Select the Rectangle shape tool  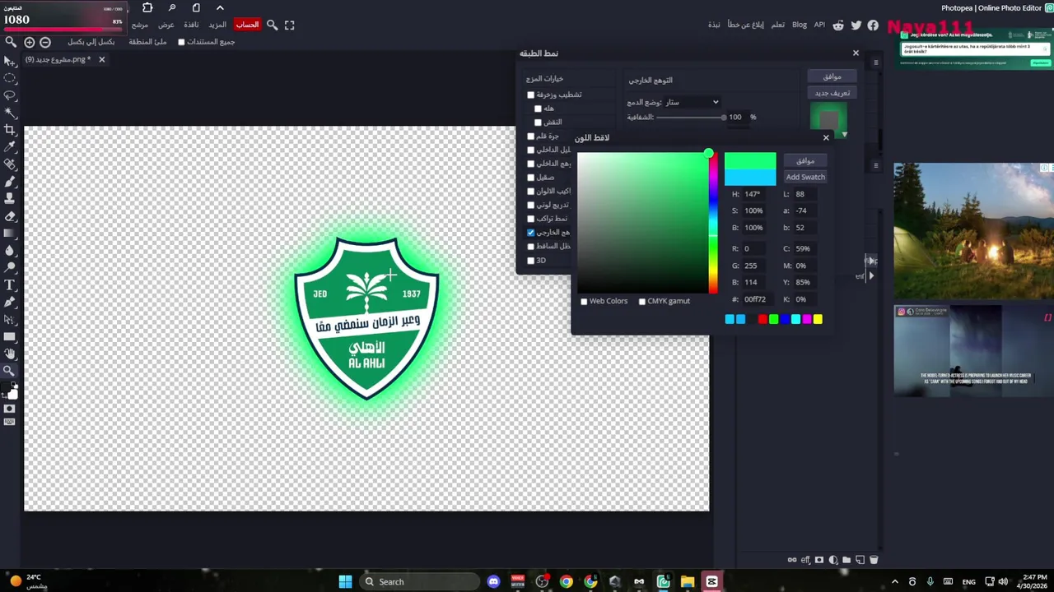click(10, 337)
